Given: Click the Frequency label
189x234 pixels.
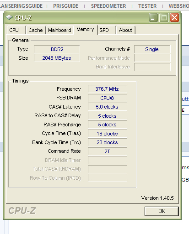Looking at the screenshot, I should [69, 89].
